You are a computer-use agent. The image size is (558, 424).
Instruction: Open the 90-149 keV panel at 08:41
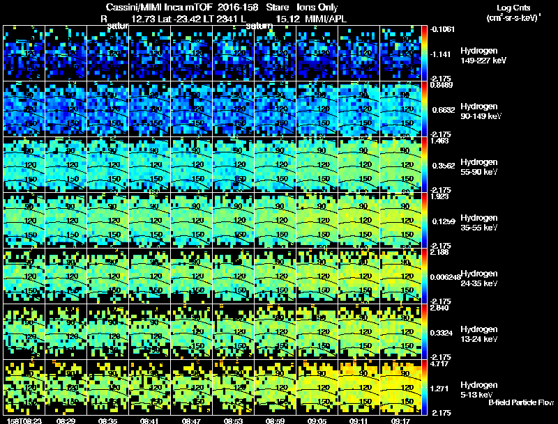coord(149,109)
